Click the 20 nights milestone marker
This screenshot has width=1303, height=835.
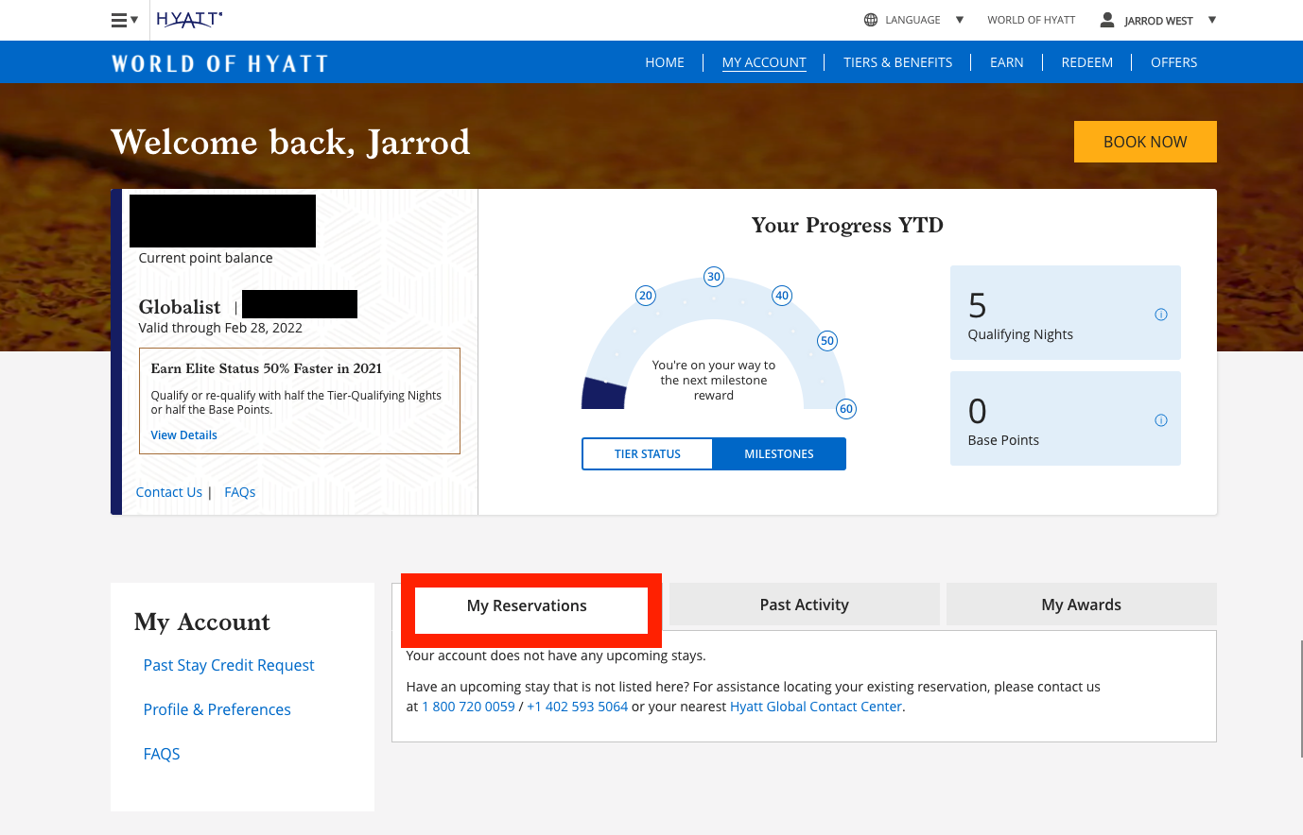[646, 295]
